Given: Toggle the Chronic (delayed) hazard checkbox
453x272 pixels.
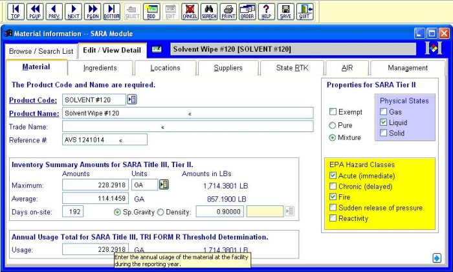Looking at the screenshot, I should 333,187.
